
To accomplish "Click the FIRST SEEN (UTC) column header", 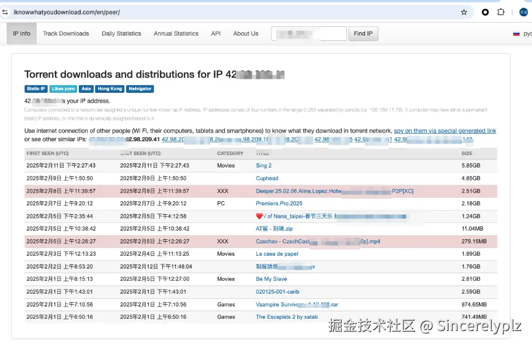I will click(x=47, y=154).
